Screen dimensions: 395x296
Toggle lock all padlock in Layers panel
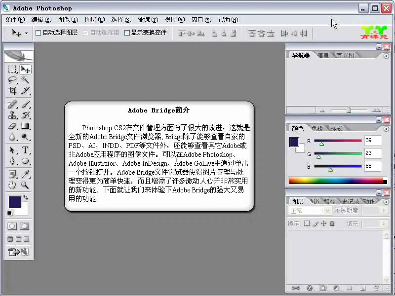(332, 223)
